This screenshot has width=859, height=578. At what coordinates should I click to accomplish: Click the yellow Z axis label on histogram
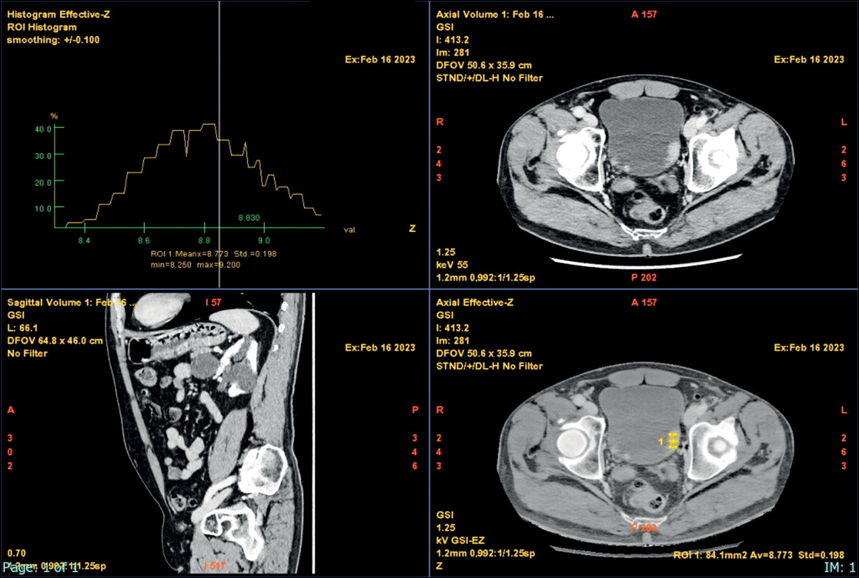tap(412, 229)
